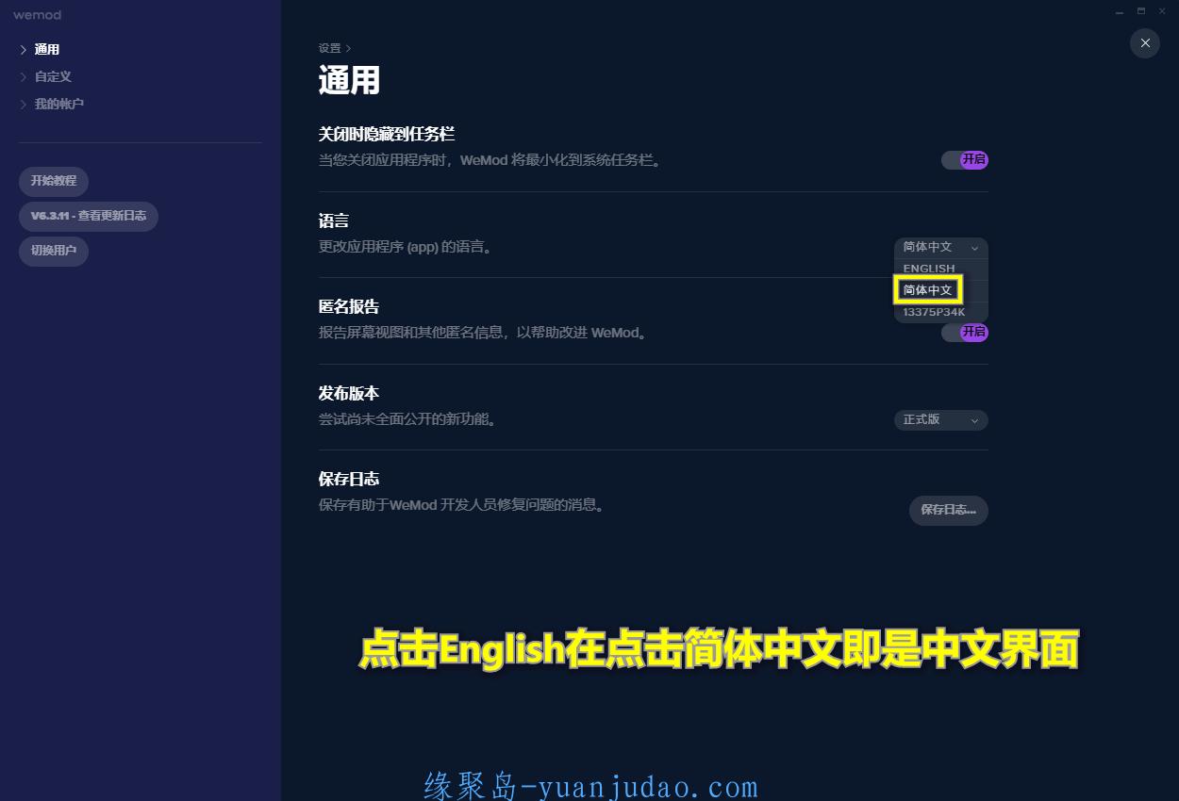Maximize the WeMod window

click(1141, 11)
